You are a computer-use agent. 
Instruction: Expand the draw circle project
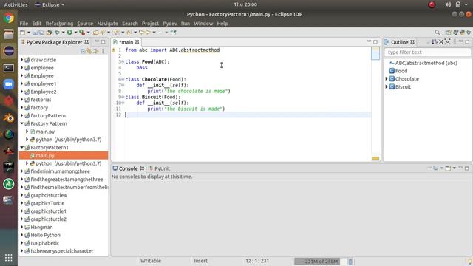coord(21,60)
